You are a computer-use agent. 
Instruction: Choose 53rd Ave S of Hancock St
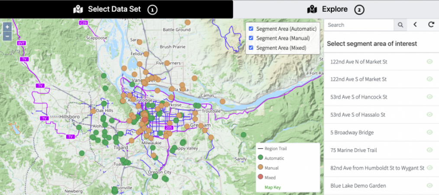[x=358, y=97]
